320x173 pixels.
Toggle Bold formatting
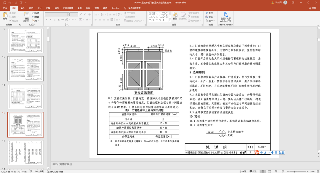coord(47,20)
